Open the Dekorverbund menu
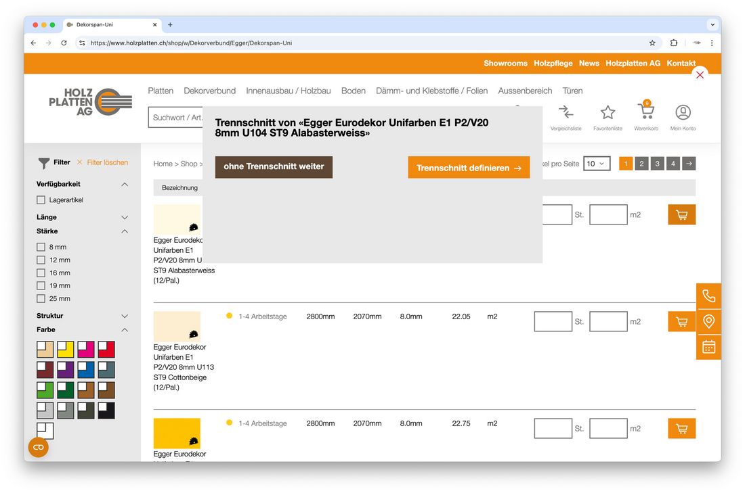The width and height of the screenshot is (745, 493). 209,91
